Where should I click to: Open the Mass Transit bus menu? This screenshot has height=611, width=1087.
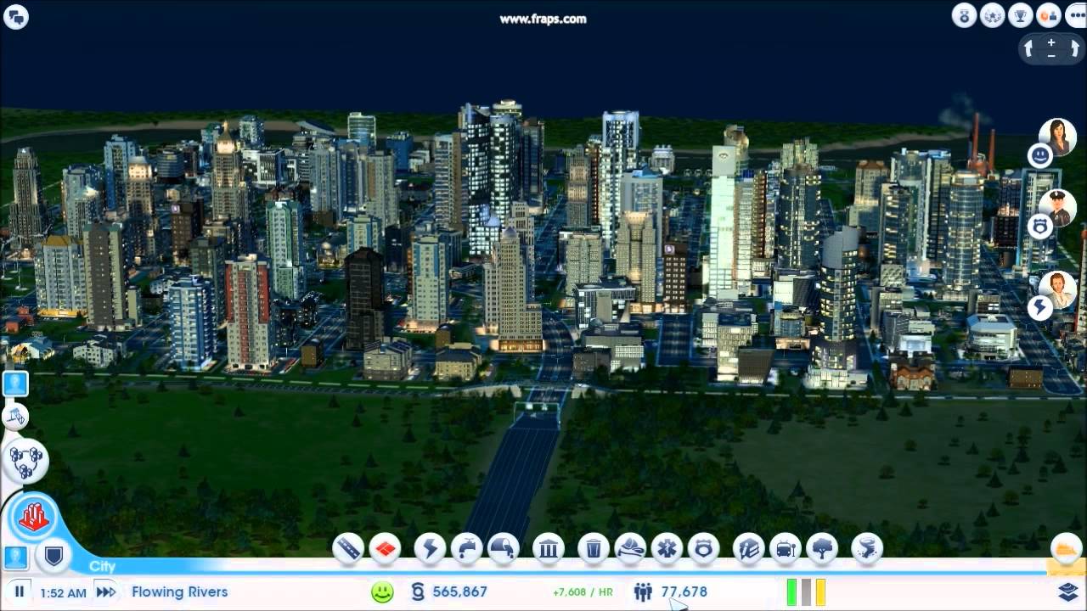click(x=786, y=549)
